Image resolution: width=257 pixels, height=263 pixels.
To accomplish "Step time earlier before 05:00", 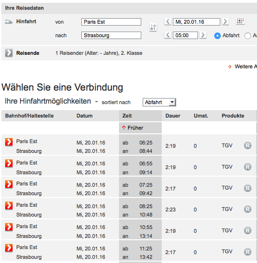I will [168, 35].
